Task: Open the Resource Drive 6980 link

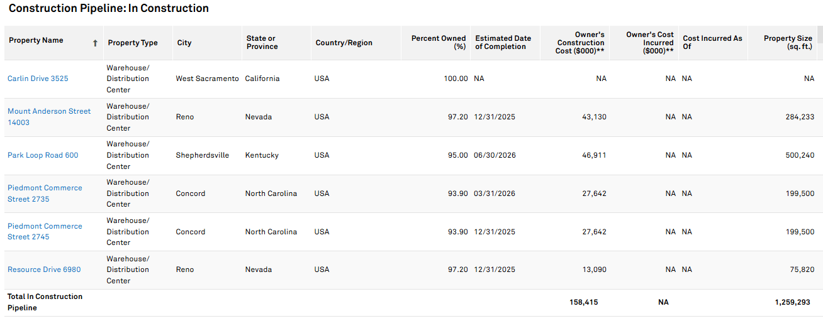Action: click(x=44, y=269)
